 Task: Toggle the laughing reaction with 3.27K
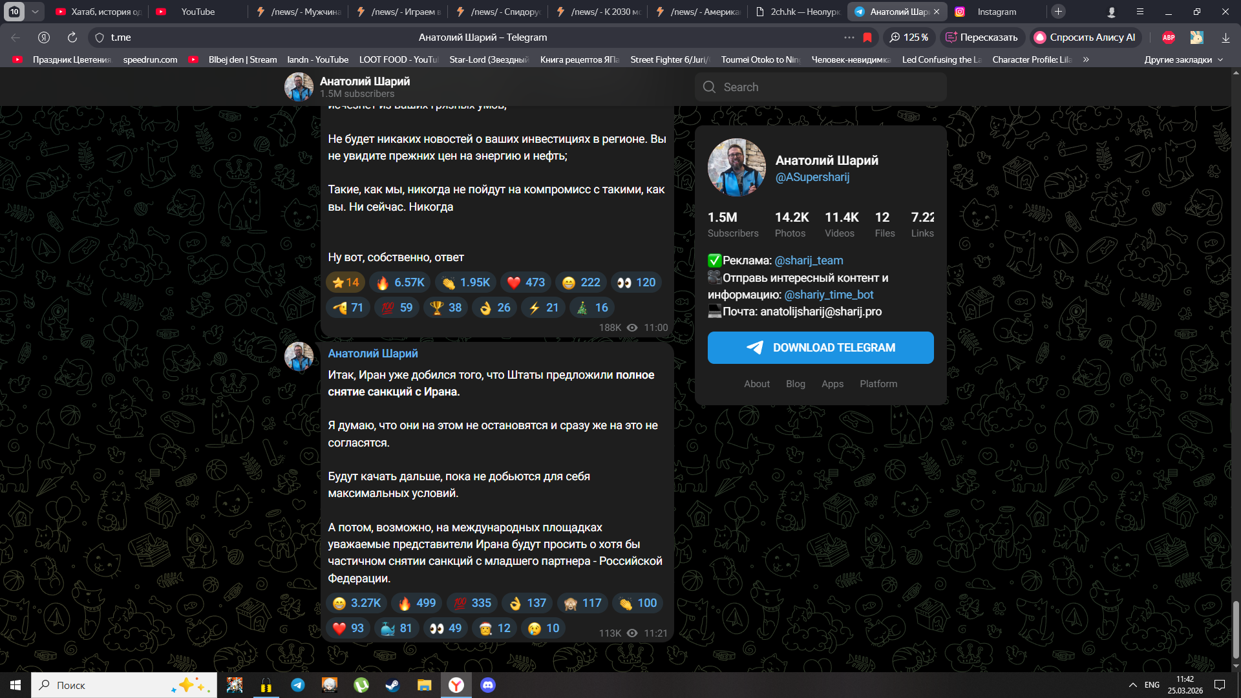pyautogui.click(x=356, y=603)
